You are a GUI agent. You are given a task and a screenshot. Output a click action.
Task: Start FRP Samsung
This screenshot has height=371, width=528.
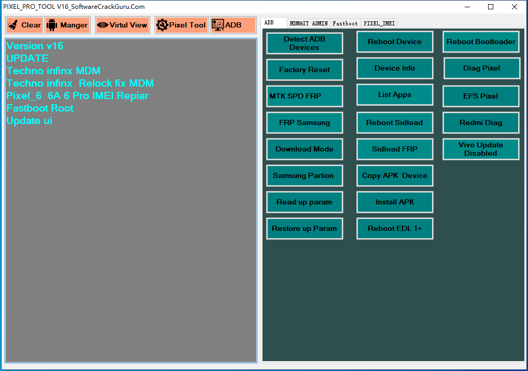[304, 122]
